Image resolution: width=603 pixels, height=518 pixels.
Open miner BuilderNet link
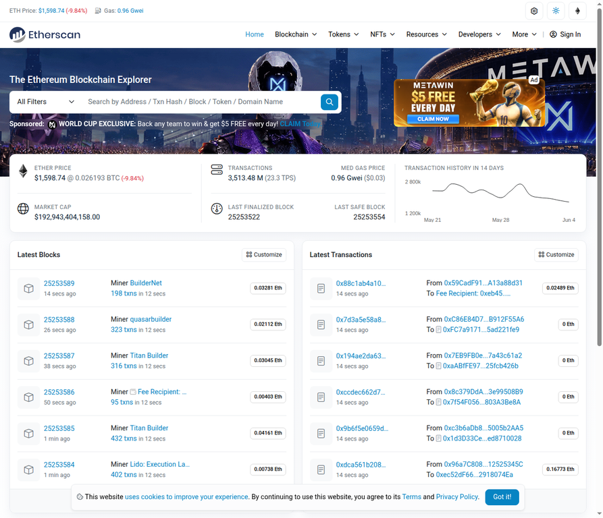(x=146, y=283)
